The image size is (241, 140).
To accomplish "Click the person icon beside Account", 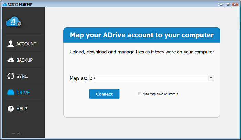I will point(11,44).
